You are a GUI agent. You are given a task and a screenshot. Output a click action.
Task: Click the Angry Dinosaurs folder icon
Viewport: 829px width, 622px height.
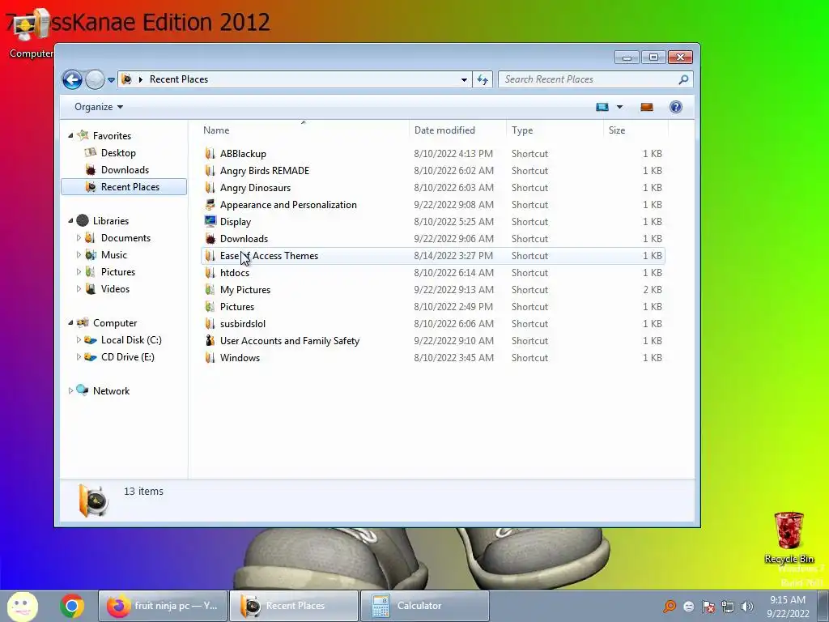[x=210, y=188]
